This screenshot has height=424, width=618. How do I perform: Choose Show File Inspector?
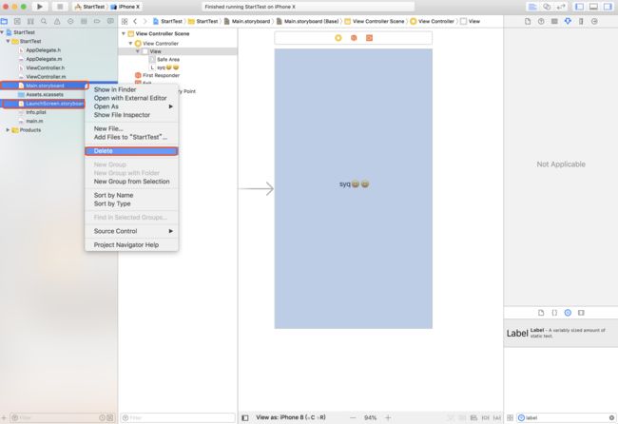pos(131,115)
